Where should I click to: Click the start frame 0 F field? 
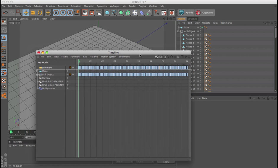(x=17, y=137)
